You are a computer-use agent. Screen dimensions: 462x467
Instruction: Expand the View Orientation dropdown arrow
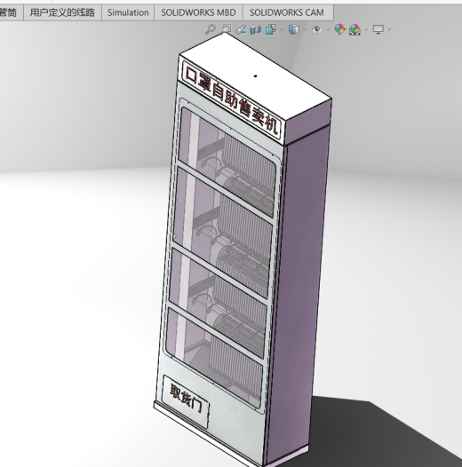pyautogui.click(x=282, y=29)
